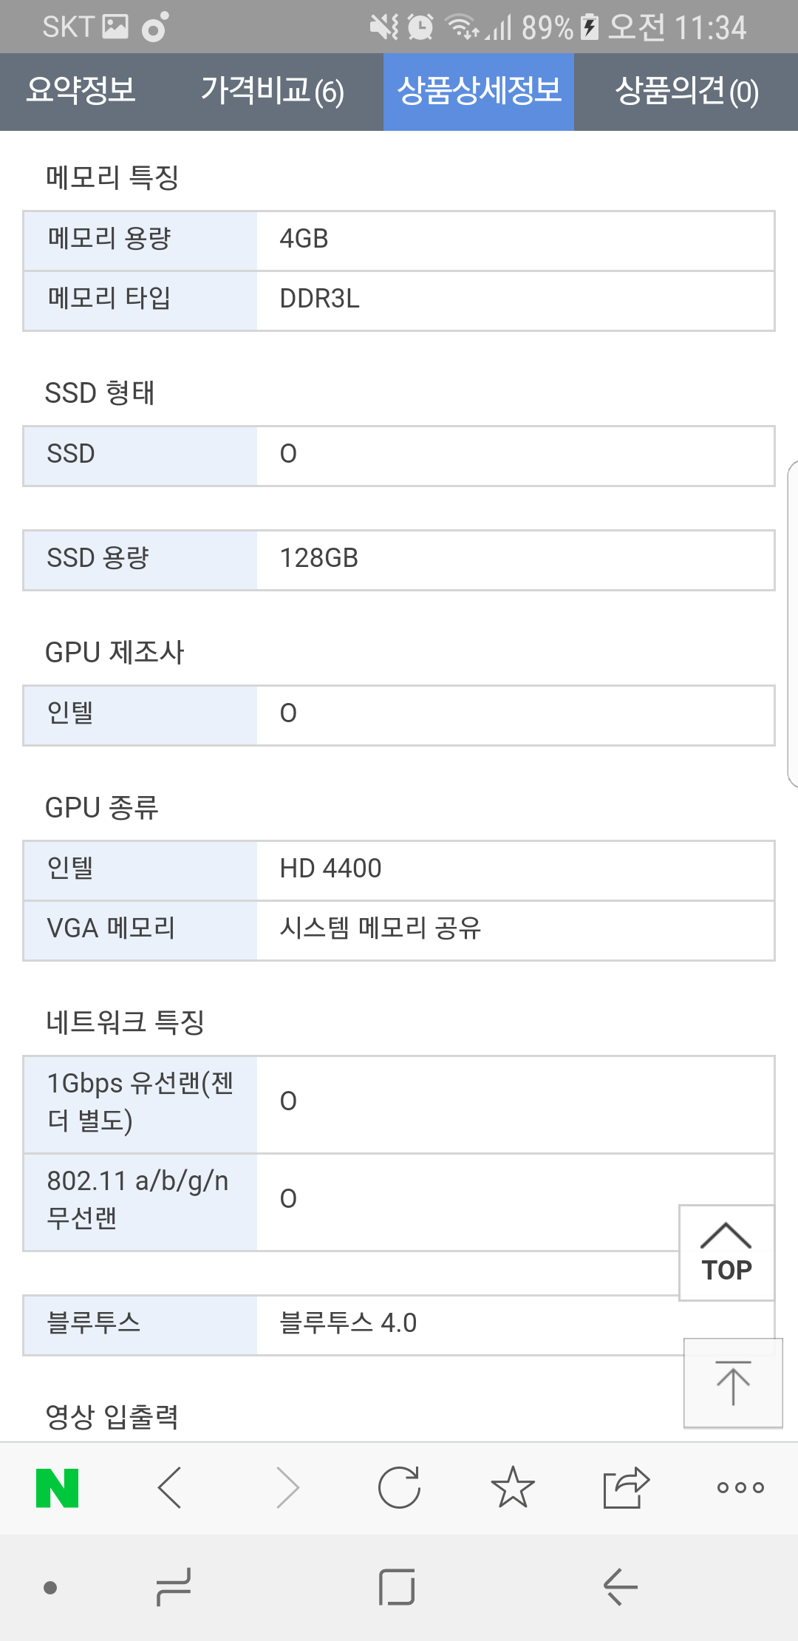Open the 상품의견(0) tab
The height and width of the screenshot is (1641, 798).
[686, 91]
